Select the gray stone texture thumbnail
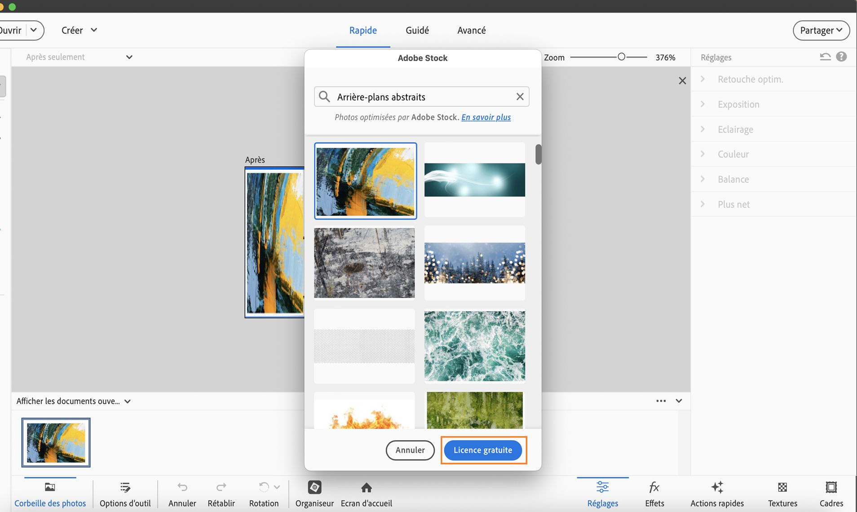This screenshot has height=512, width=857. coord(364,263)
